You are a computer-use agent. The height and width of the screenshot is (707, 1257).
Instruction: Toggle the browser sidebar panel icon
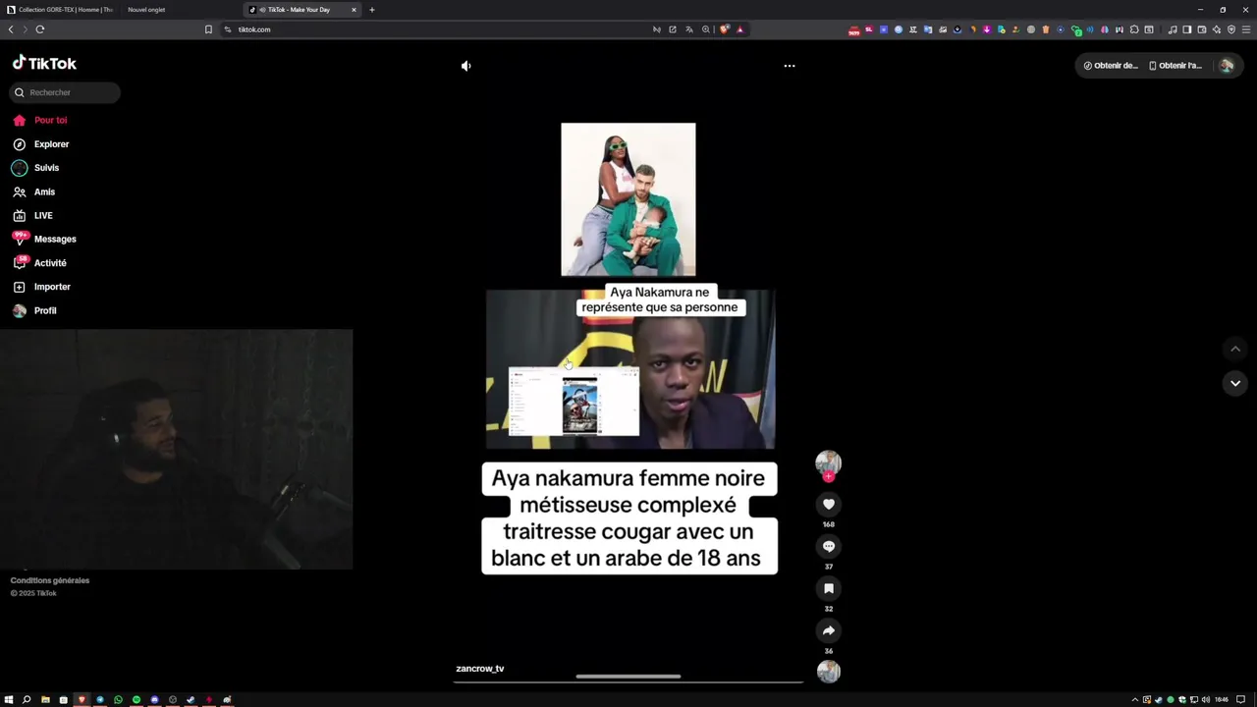1187,29
